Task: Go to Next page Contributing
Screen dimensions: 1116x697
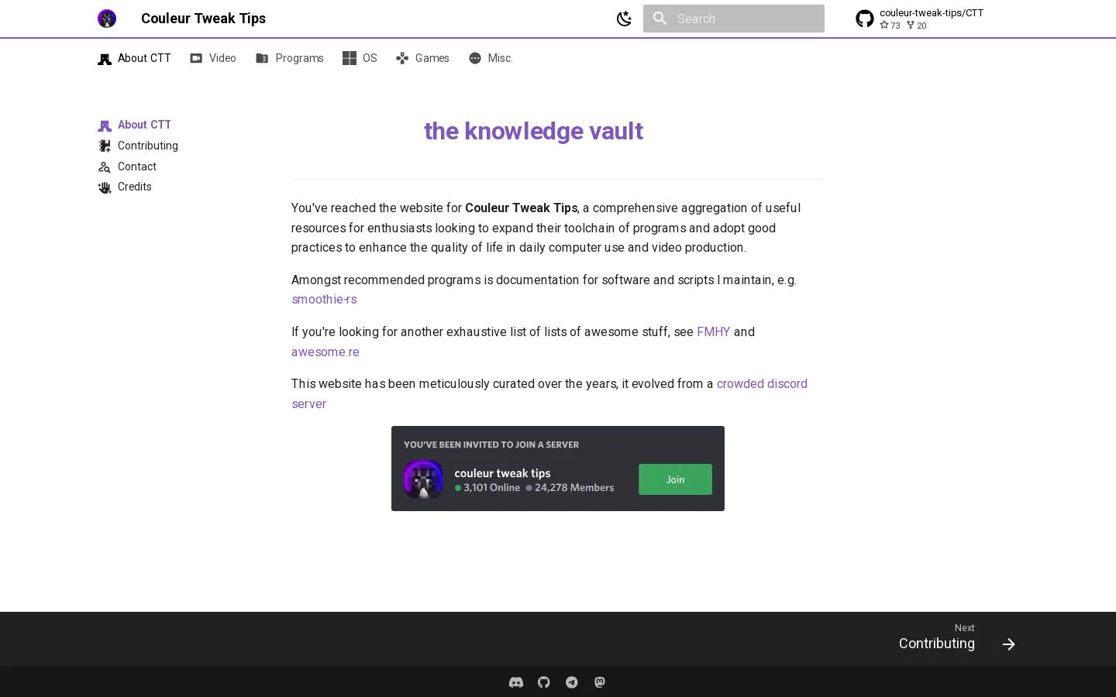Action: (x=957, y=639)
